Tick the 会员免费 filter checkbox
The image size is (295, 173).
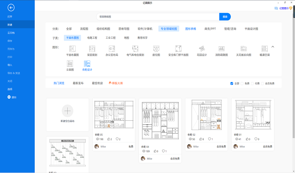(263, 83)
